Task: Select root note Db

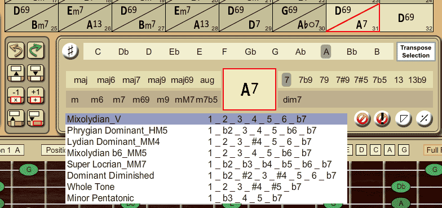Action: coord(123,52)
